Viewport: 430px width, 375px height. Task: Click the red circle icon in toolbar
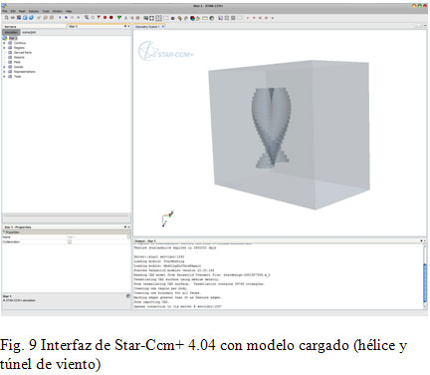point(111,18)
